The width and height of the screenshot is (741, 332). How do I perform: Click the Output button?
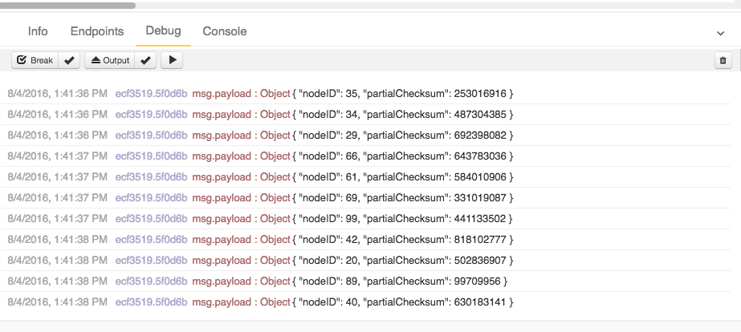[x=110, y=60]
